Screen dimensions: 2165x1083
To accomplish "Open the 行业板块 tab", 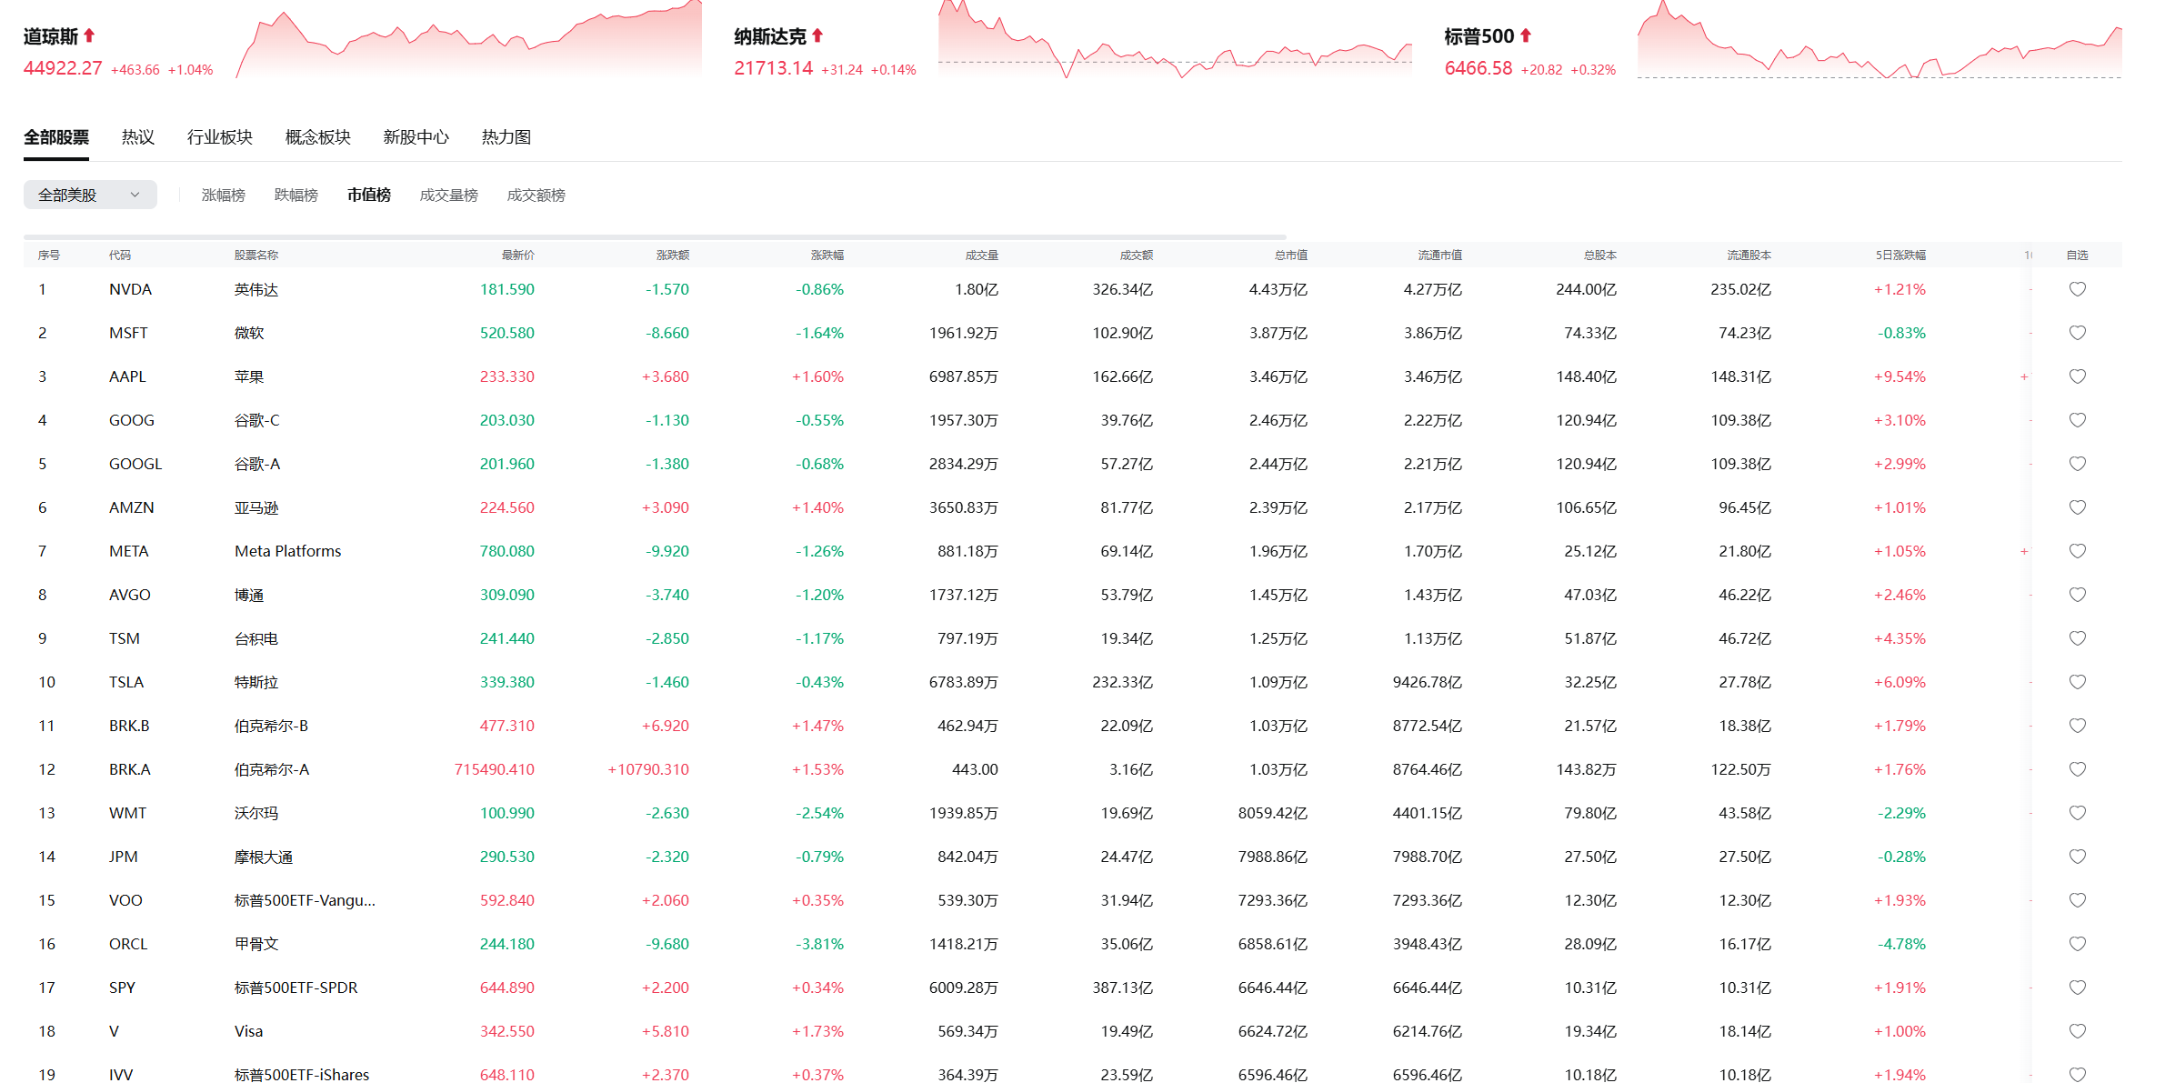I will 220,137.
